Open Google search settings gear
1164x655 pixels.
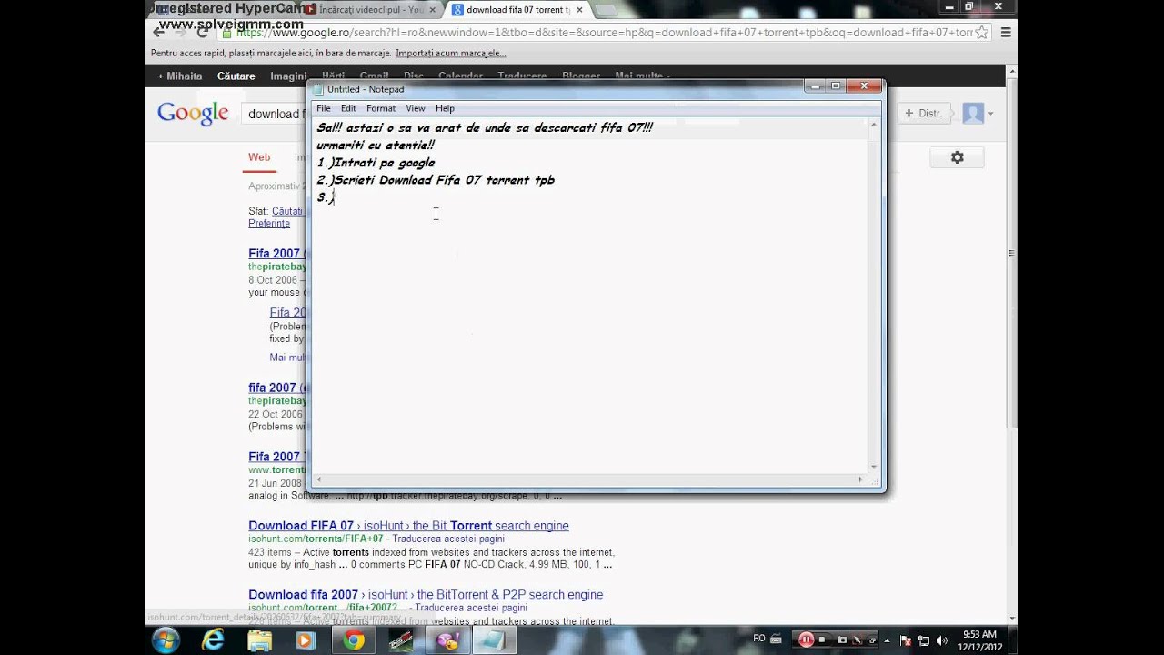(957, 157)
